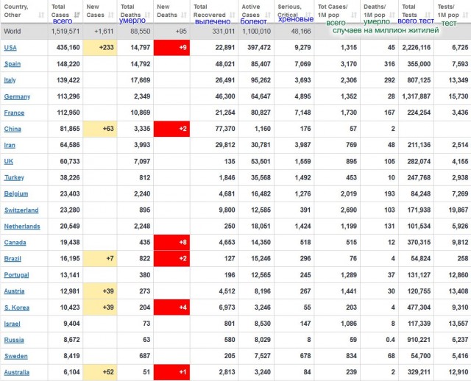Open the Sweden country link
The height and width of the screenshot is (381, 471).
pos(16,357)
